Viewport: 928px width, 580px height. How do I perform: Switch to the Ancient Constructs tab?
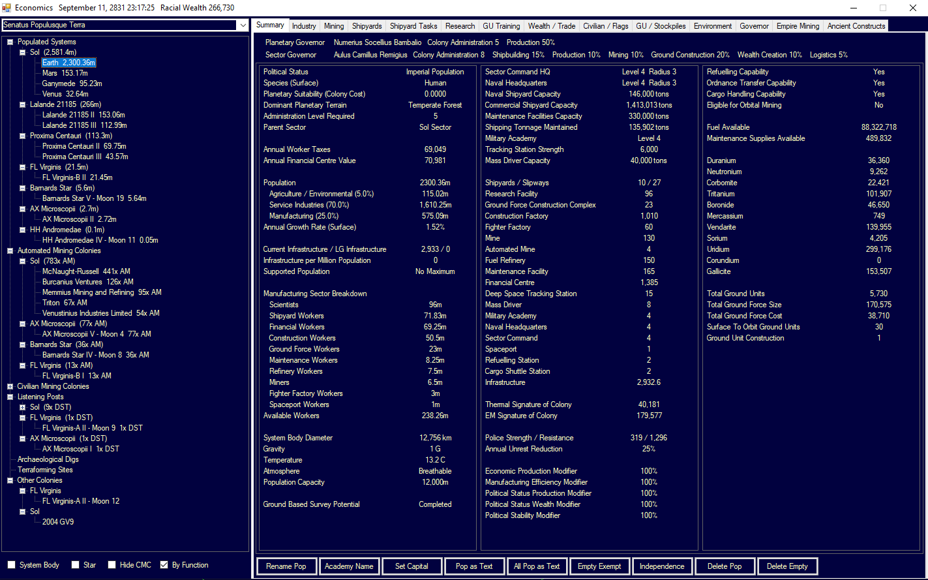click(x=856, y=26)
